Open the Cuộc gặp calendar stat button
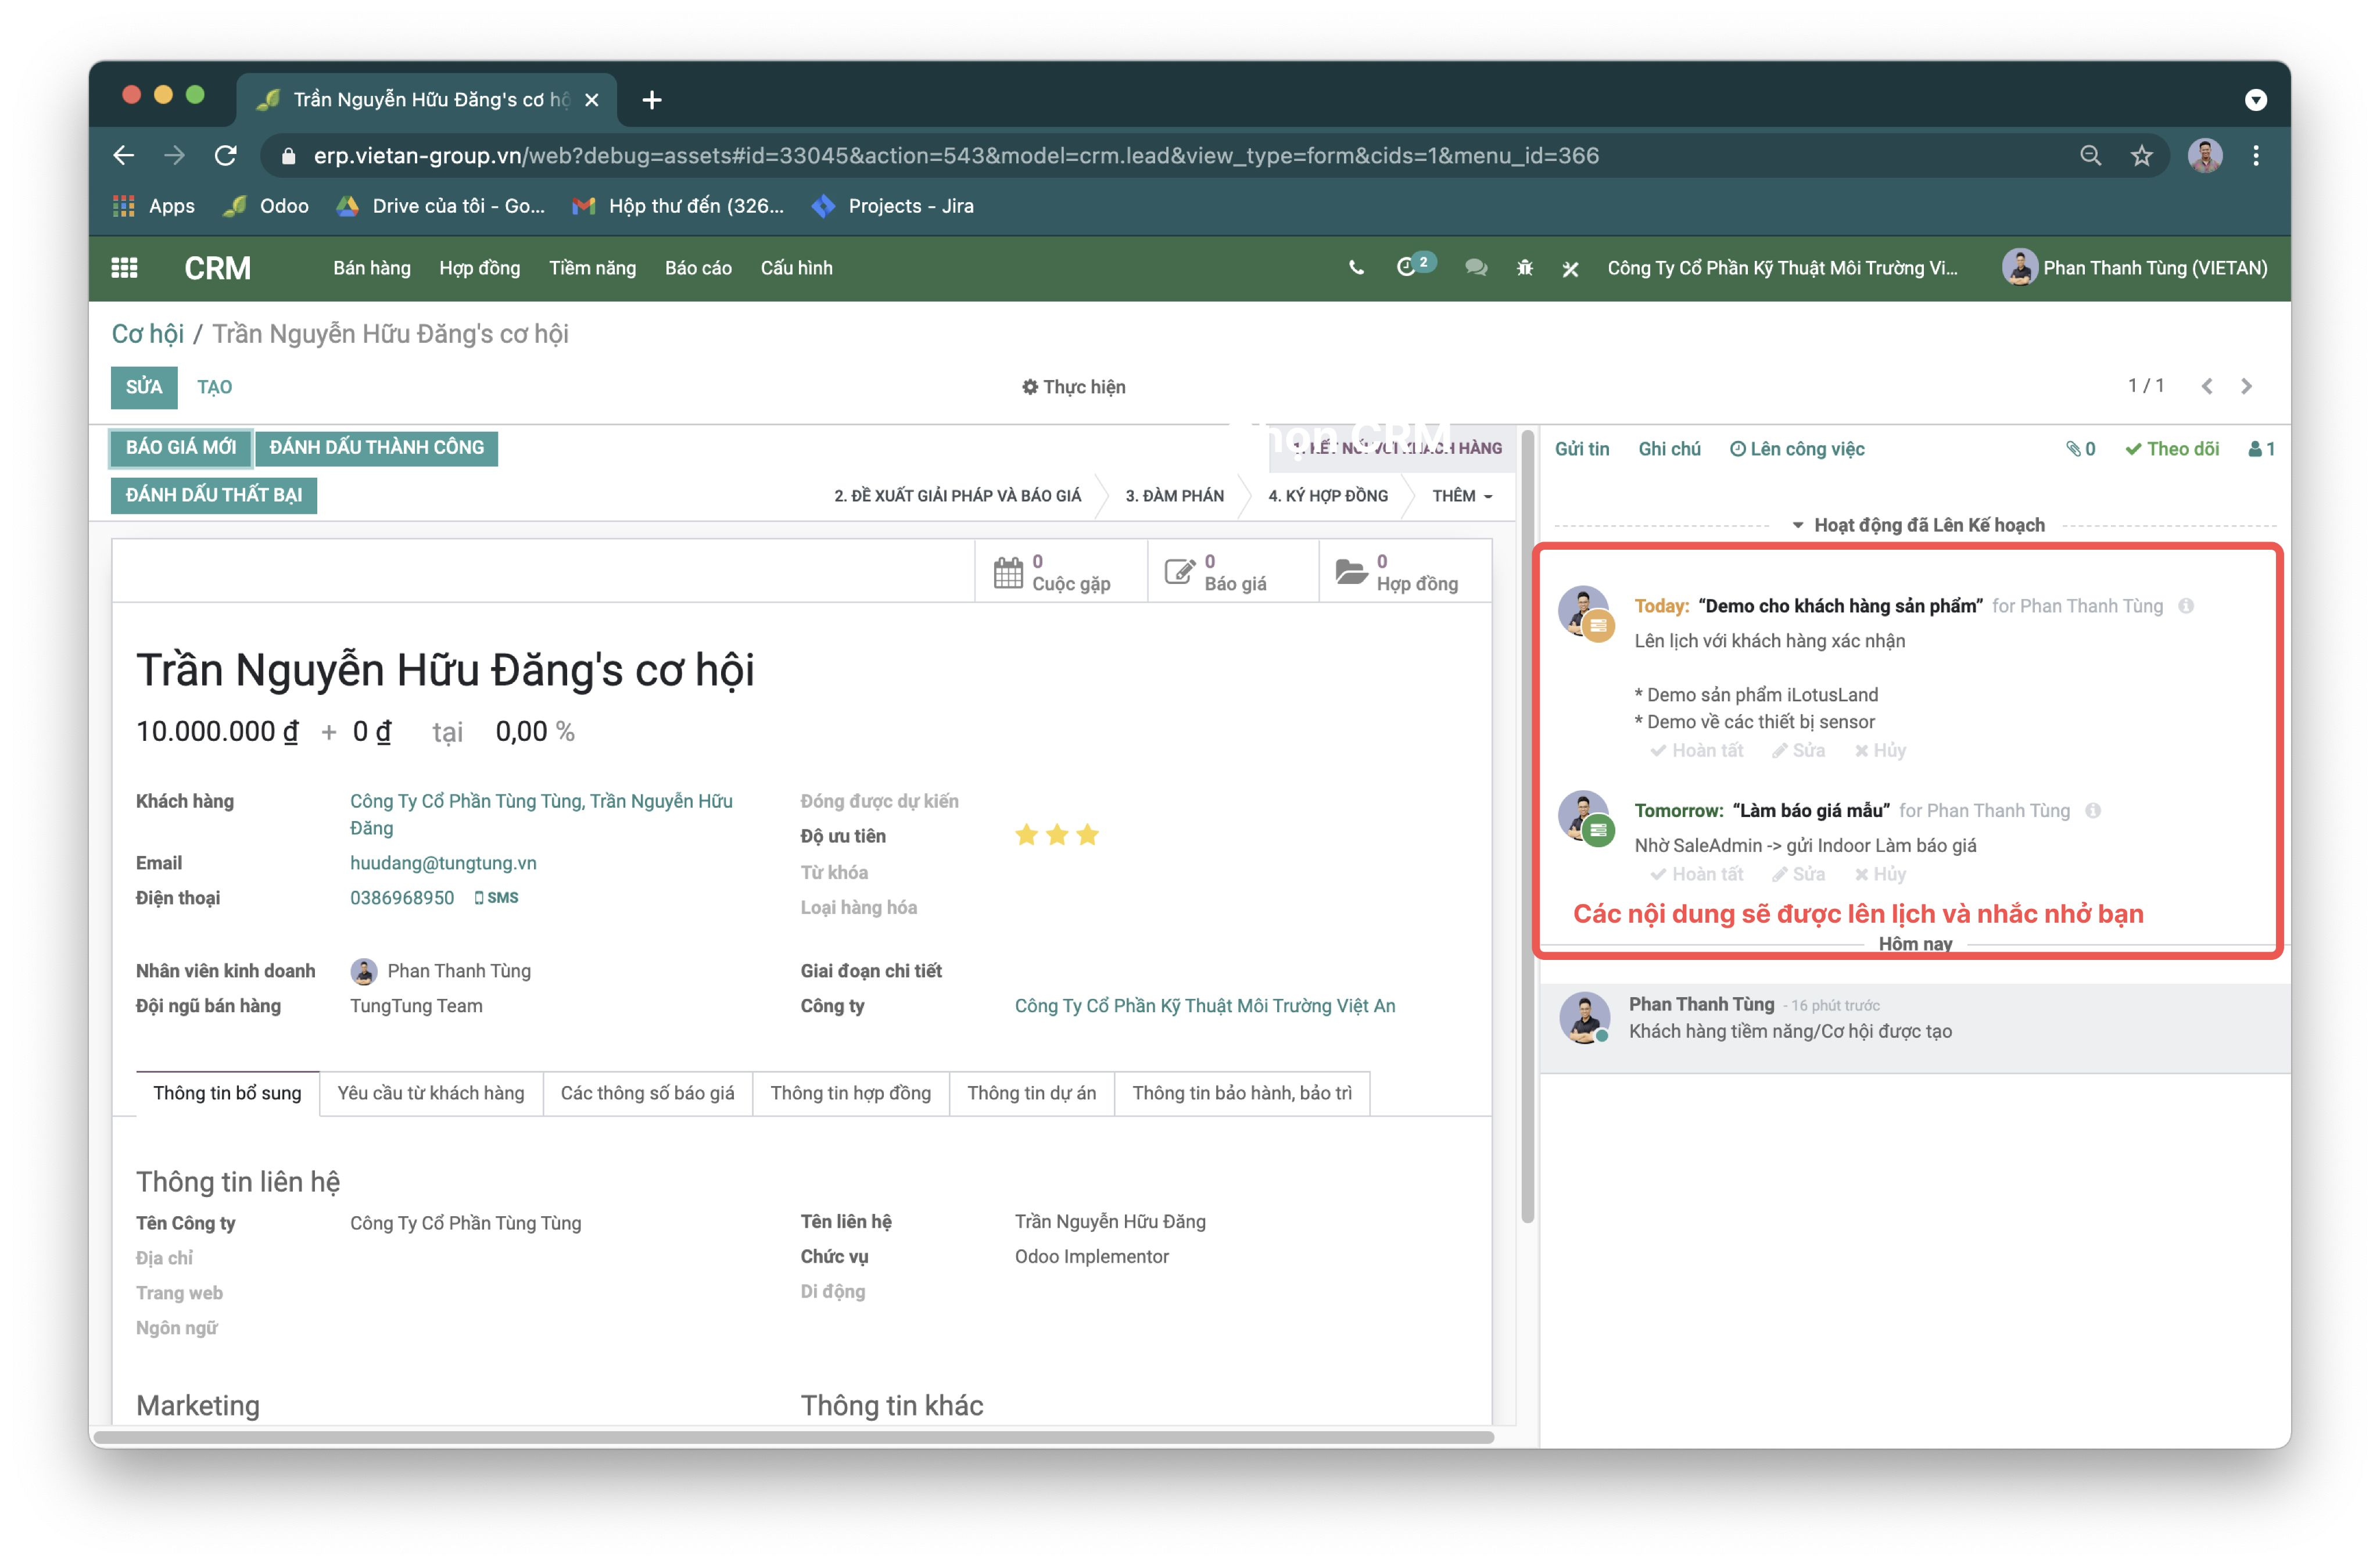 point(1061,573)
